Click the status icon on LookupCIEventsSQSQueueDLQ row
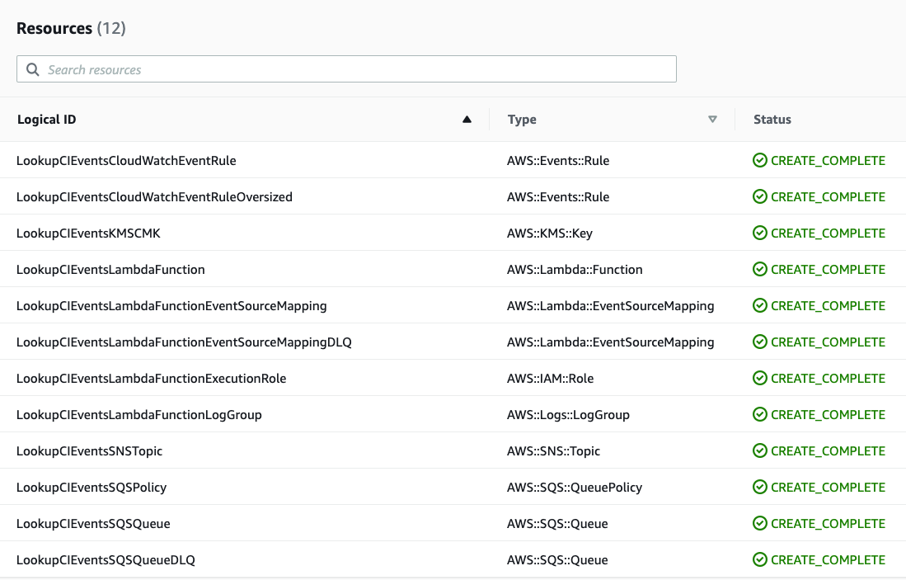Screen dimensions: 906x580 point(759,559)
